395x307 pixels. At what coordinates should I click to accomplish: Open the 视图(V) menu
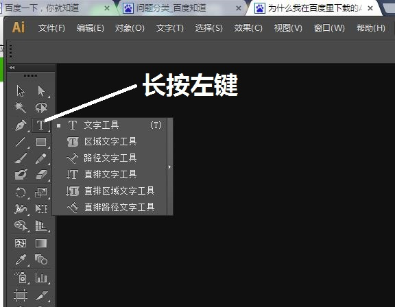coord(288,28)
